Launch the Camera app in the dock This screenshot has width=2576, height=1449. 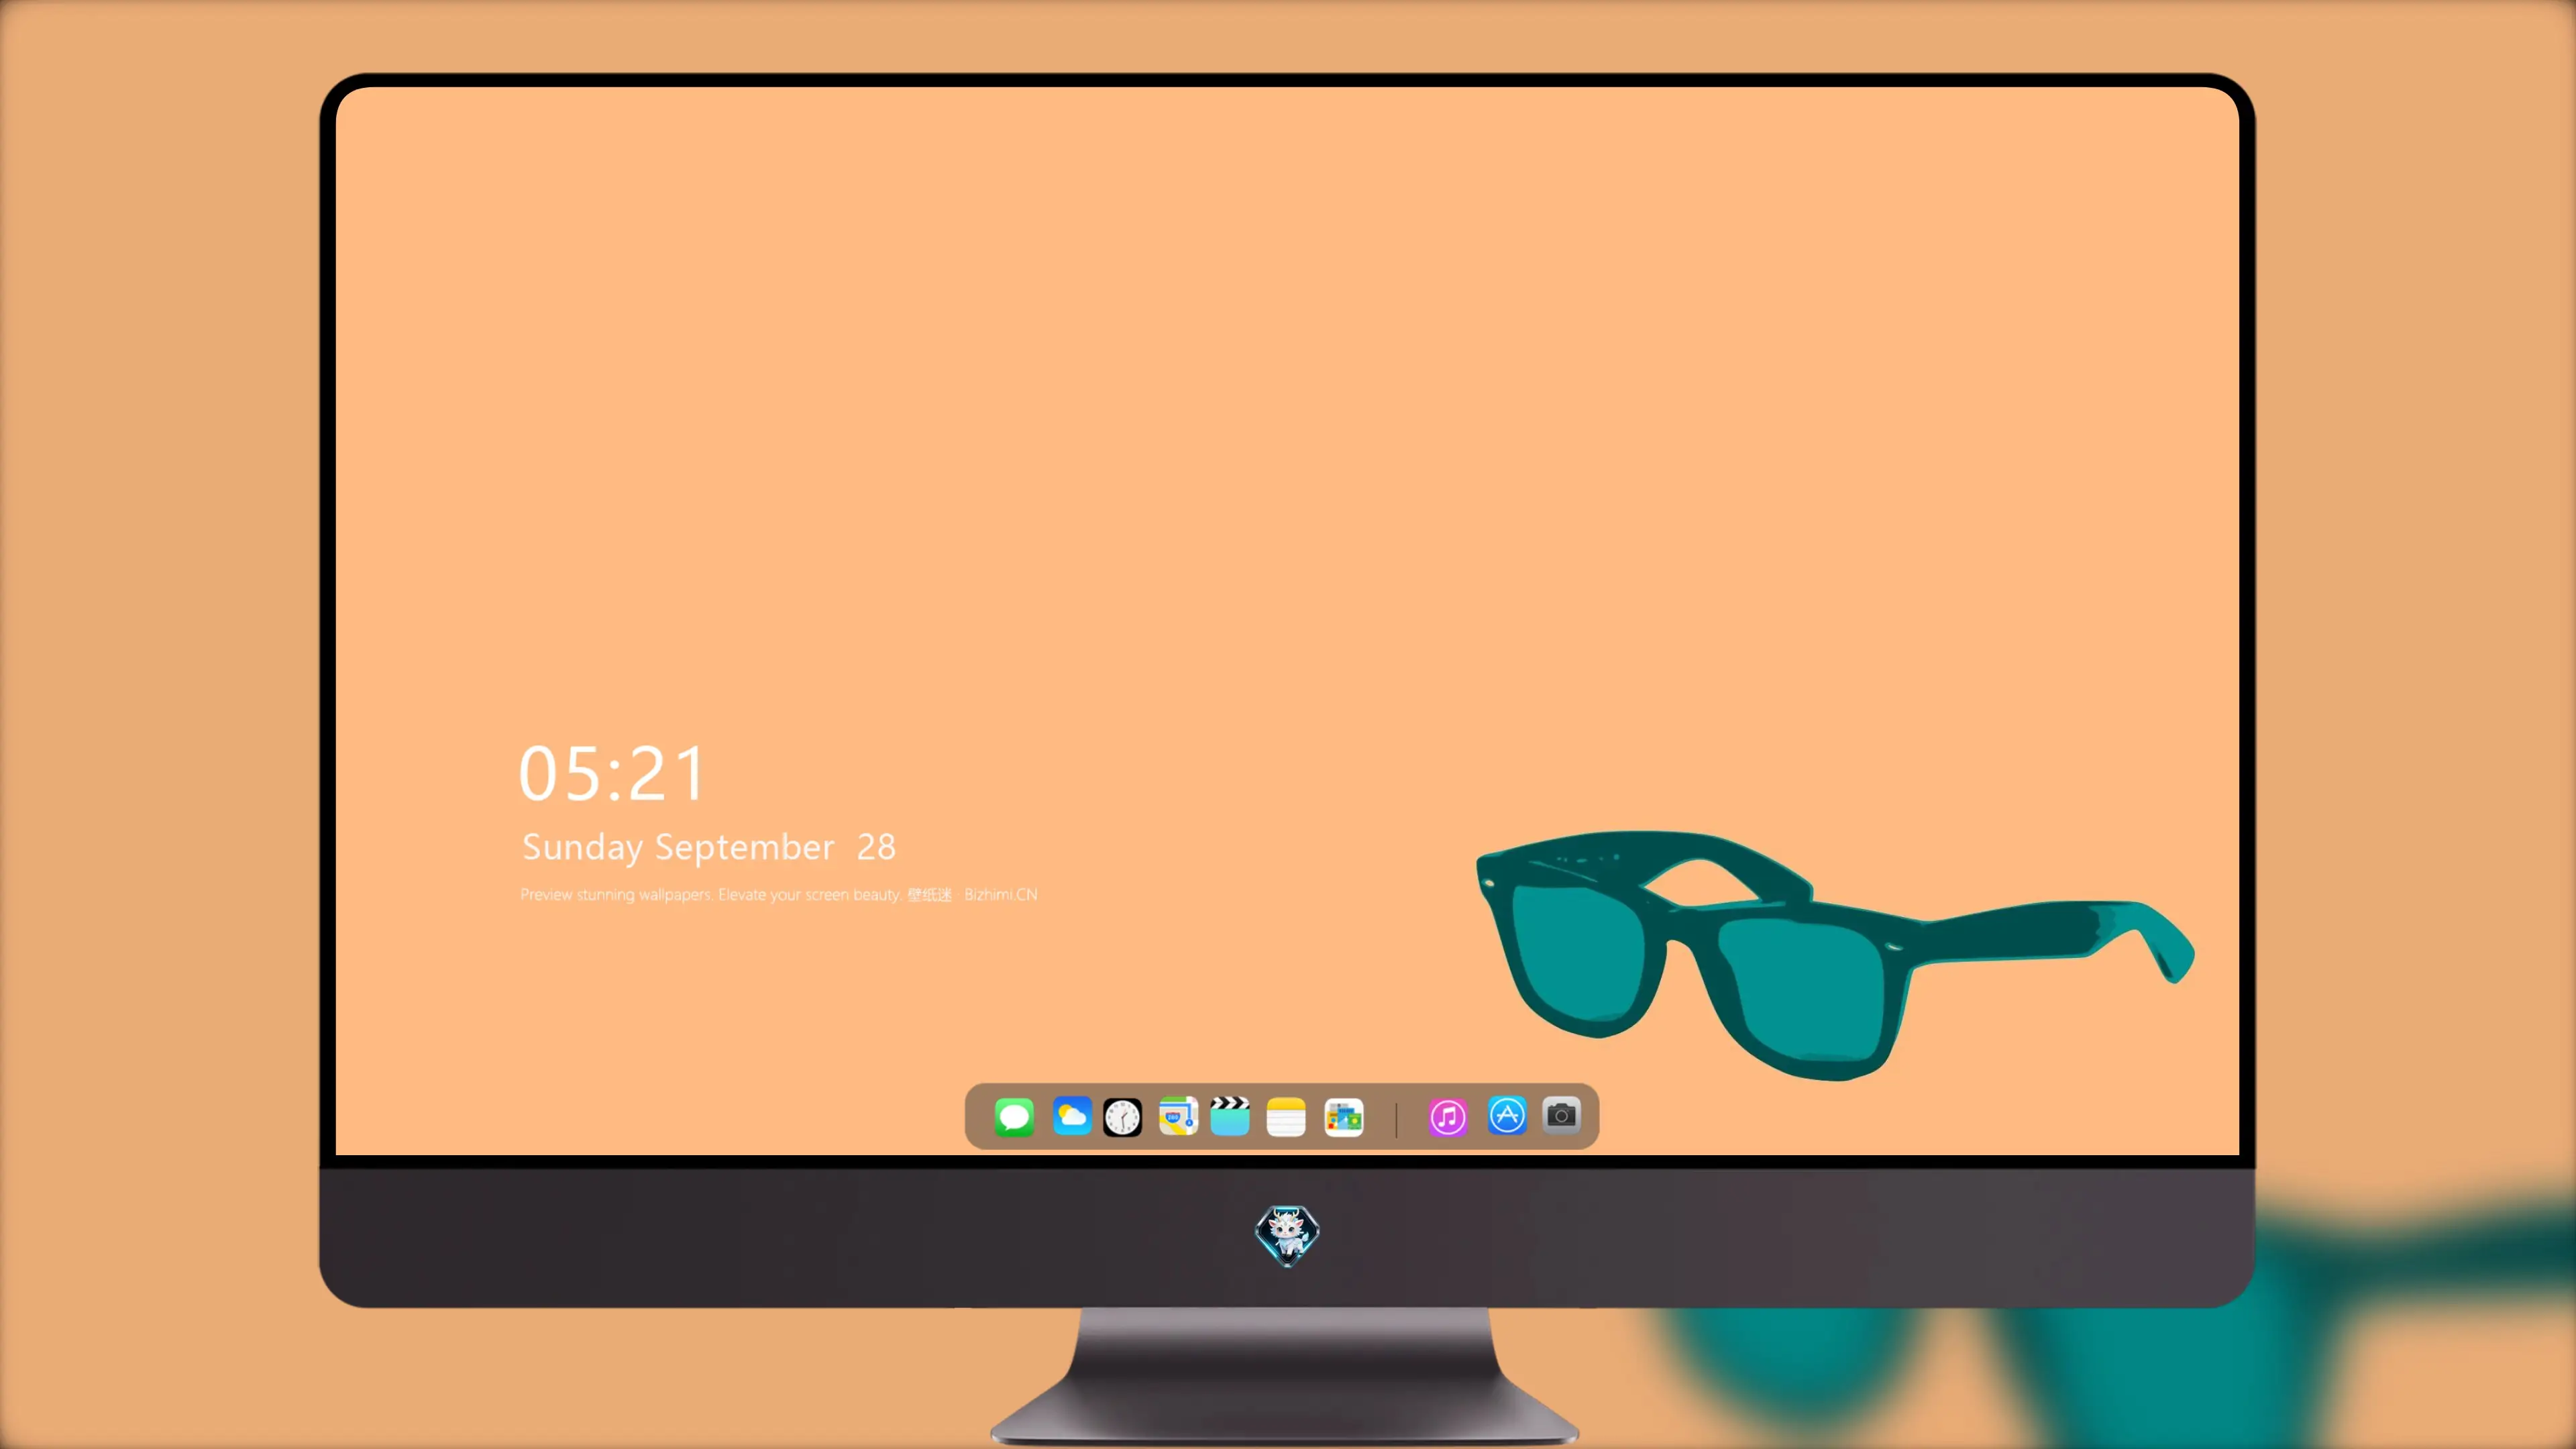point(1561,1115)
